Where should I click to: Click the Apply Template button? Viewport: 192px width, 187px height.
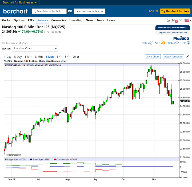(x=173, y=57)
